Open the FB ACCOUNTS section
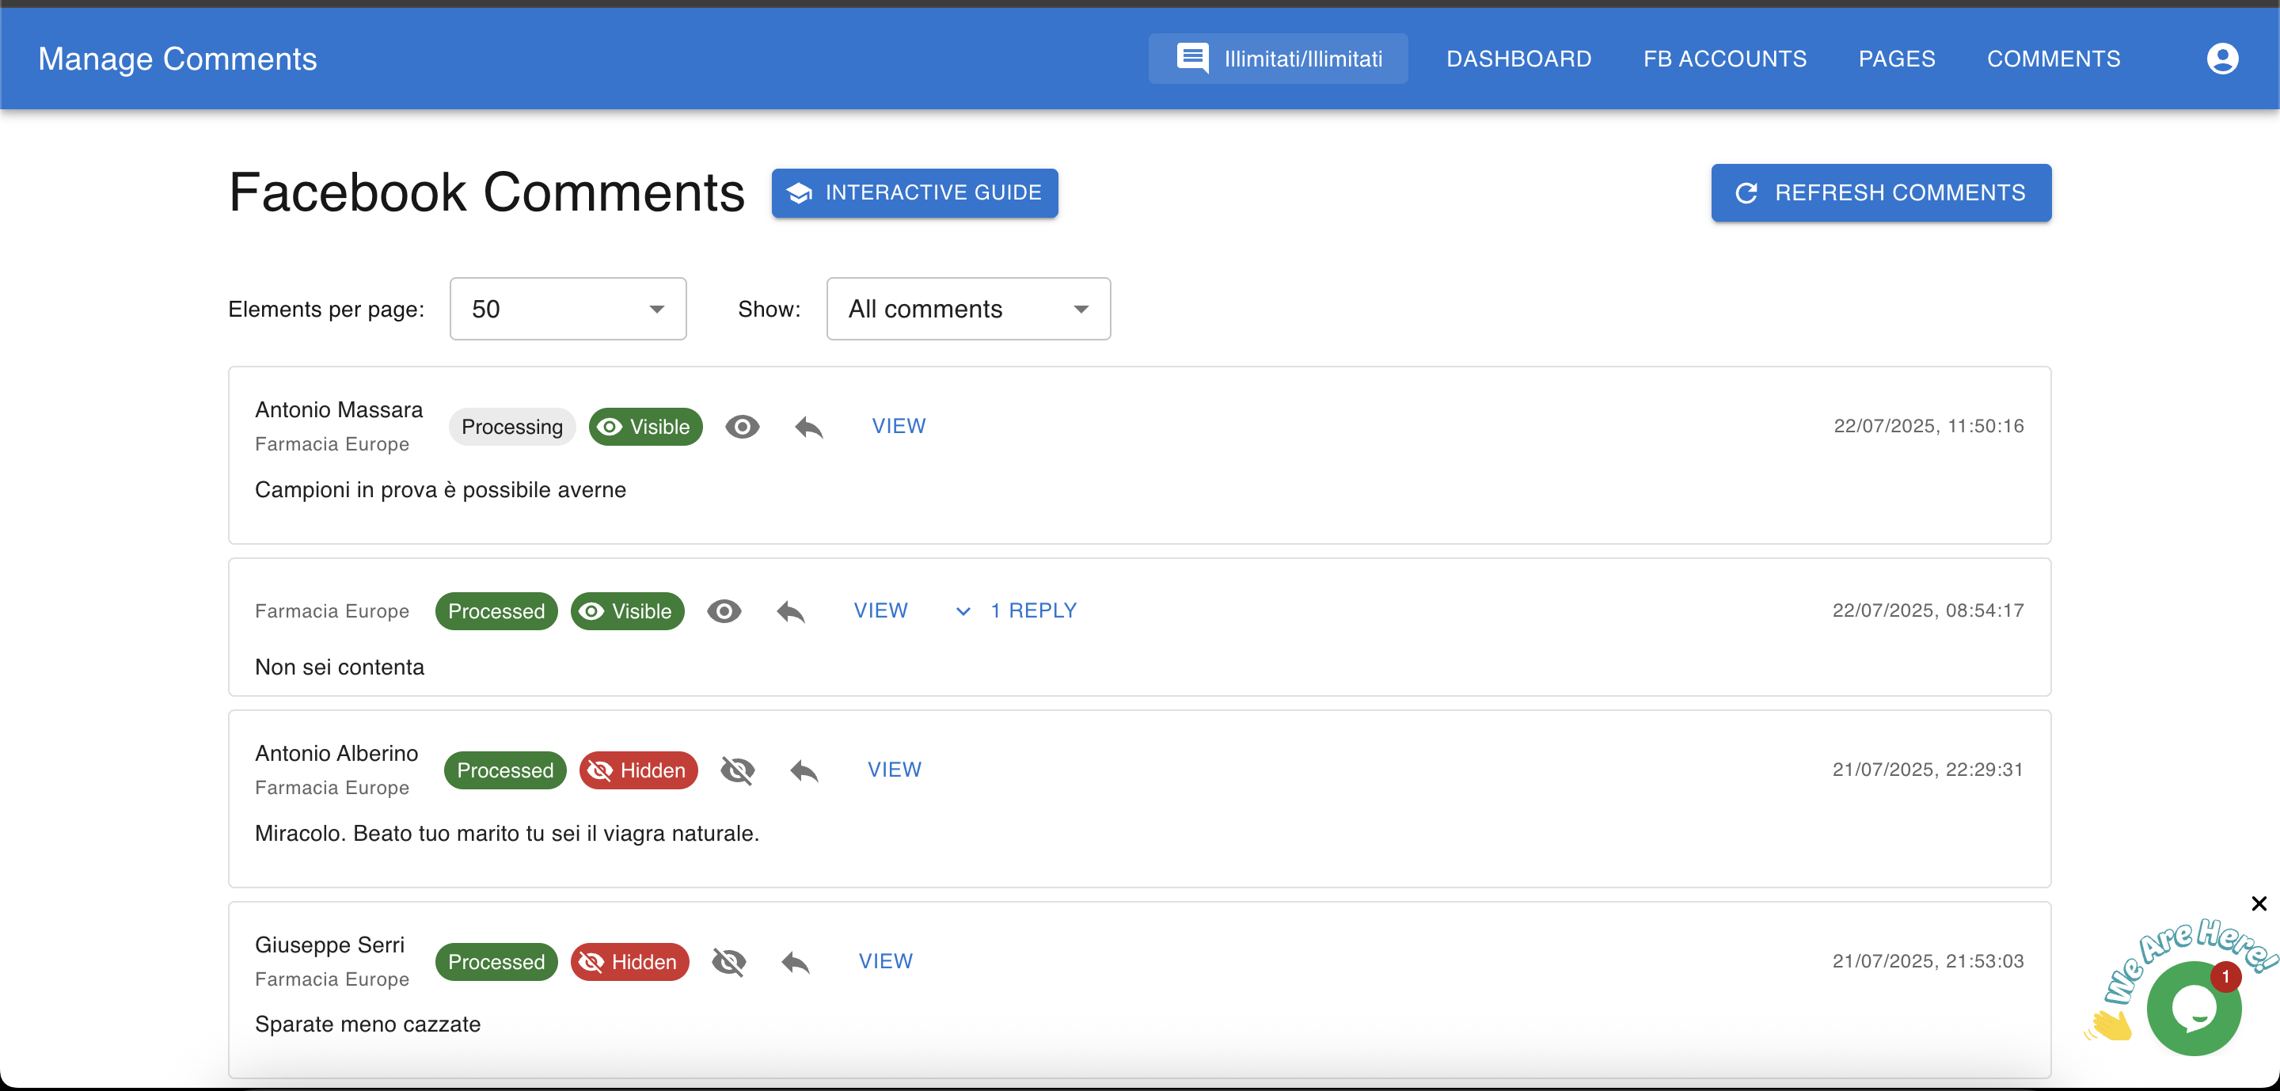2280x1091 pixels. tap(1725, 59)
